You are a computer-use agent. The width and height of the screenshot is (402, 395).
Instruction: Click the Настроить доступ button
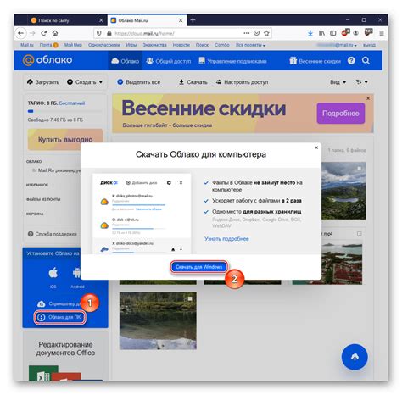click(242, 82)
